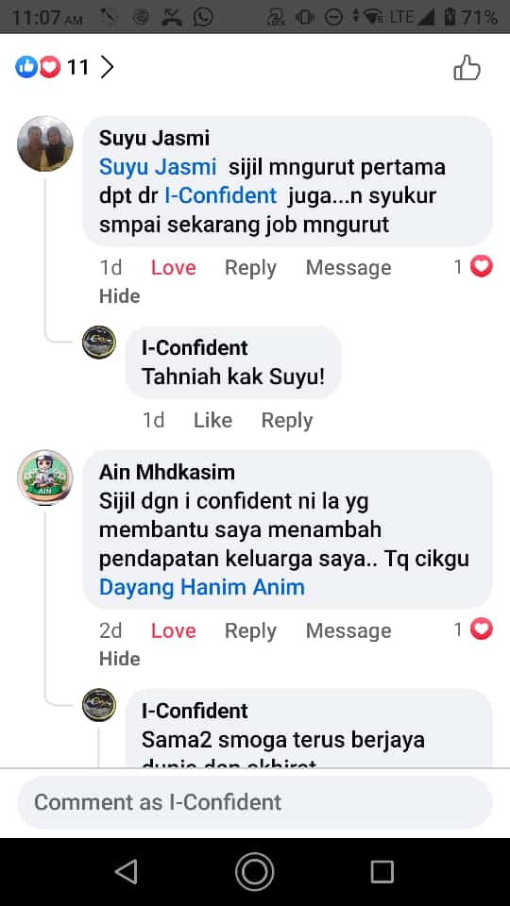Tap the Android recent apps square
510x906 pixels.
pyautogui.click(x=382, y=871)
